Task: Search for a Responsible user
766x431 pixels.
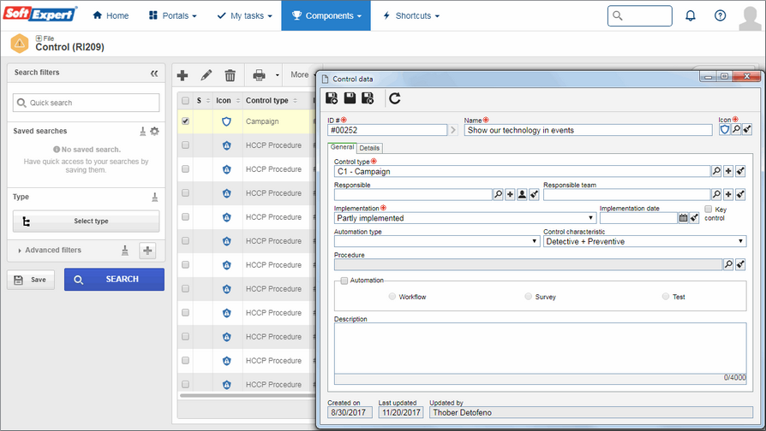Action: click(x=498, y=194)
